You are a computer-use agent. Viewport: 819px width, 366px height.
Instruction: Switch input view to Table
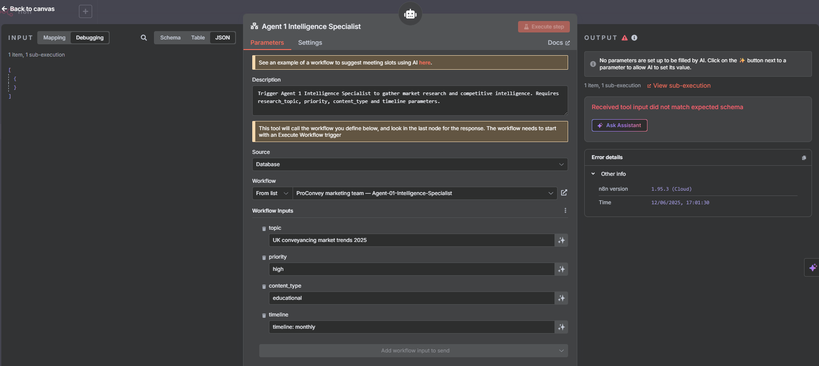(198, 38)
